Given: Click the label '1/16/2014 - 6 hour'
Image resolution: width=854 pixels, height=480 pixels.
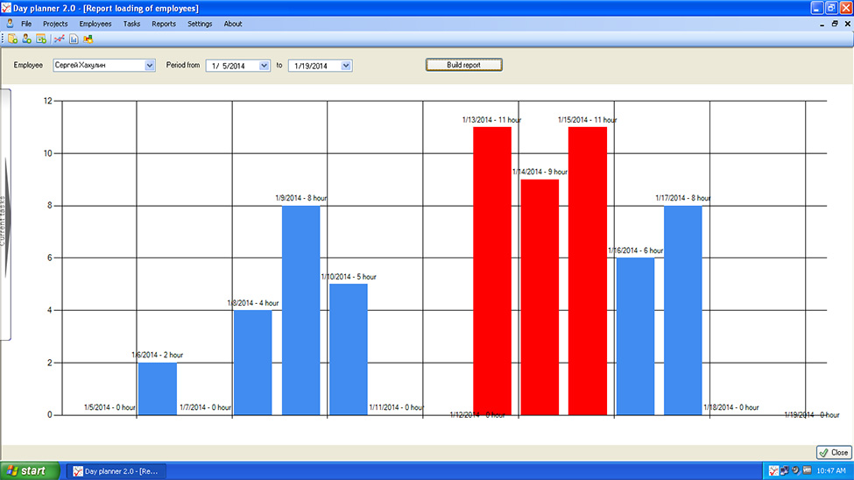Looking at the screenshot, I should (x=635, y=251).
